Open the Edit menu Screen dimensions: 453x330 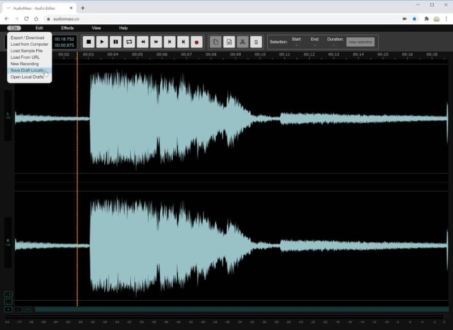39,28
